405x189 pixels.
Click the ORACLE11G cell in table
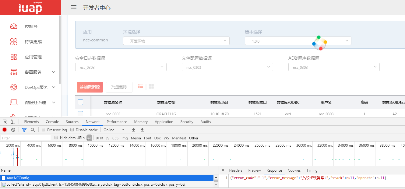[x=166, y=114]
